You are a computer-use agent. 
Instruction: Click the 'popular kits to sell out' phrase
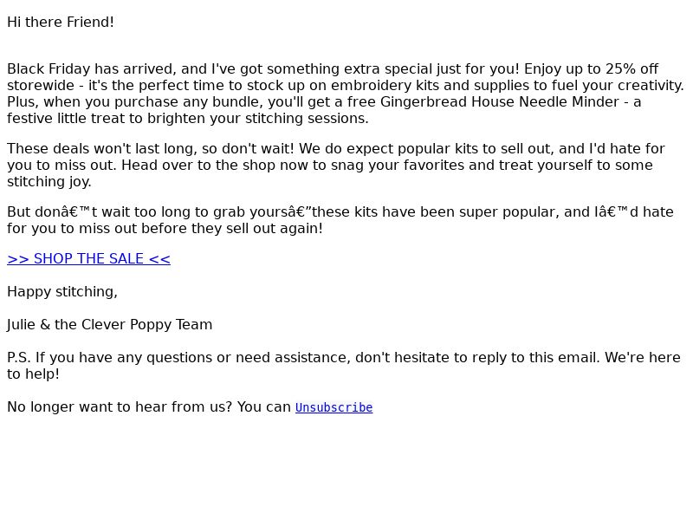point(476,149)
